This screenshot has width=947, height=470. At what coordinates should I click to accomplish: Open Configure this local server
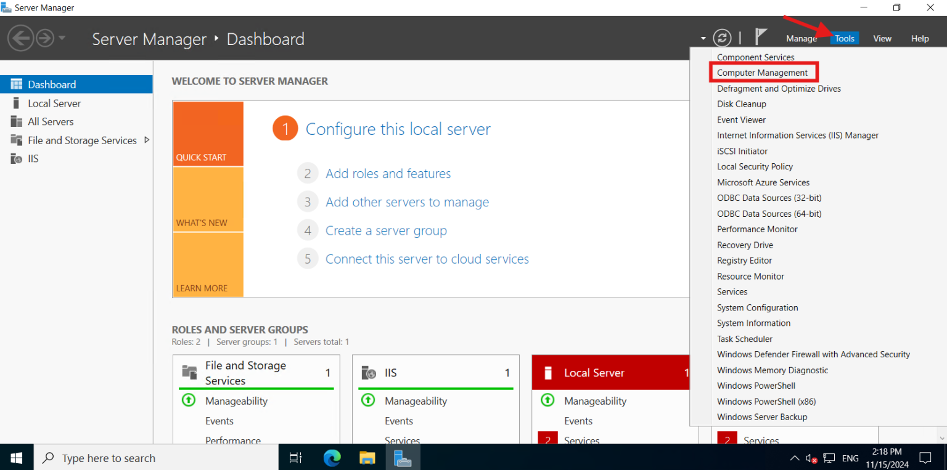tap(398, 129)
